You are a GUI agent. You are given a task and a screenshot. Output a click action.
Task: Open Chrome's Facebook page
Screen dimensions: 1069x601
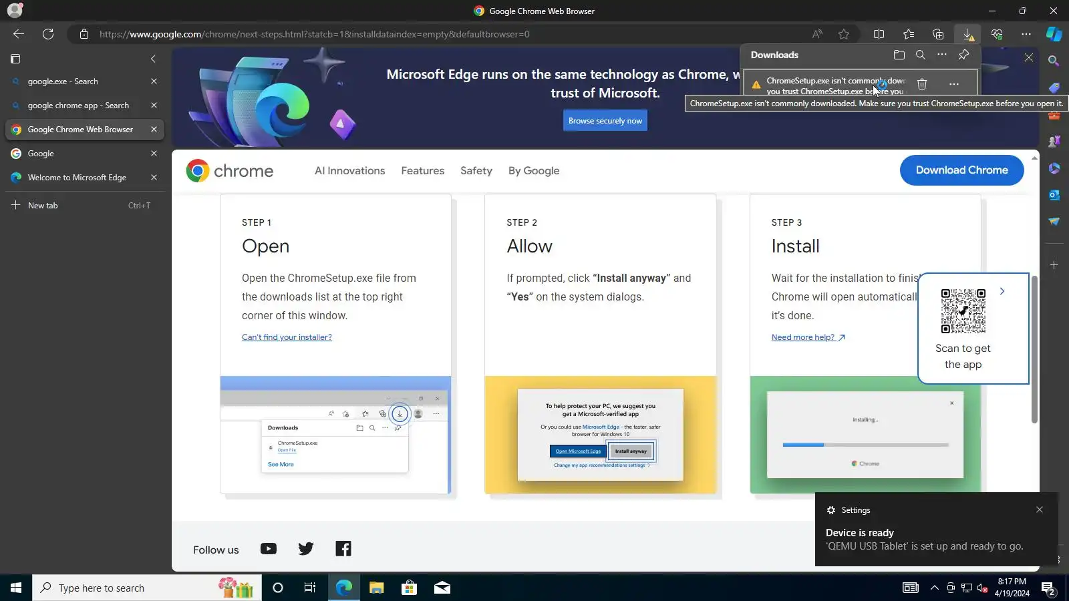[x=343, y=549]
